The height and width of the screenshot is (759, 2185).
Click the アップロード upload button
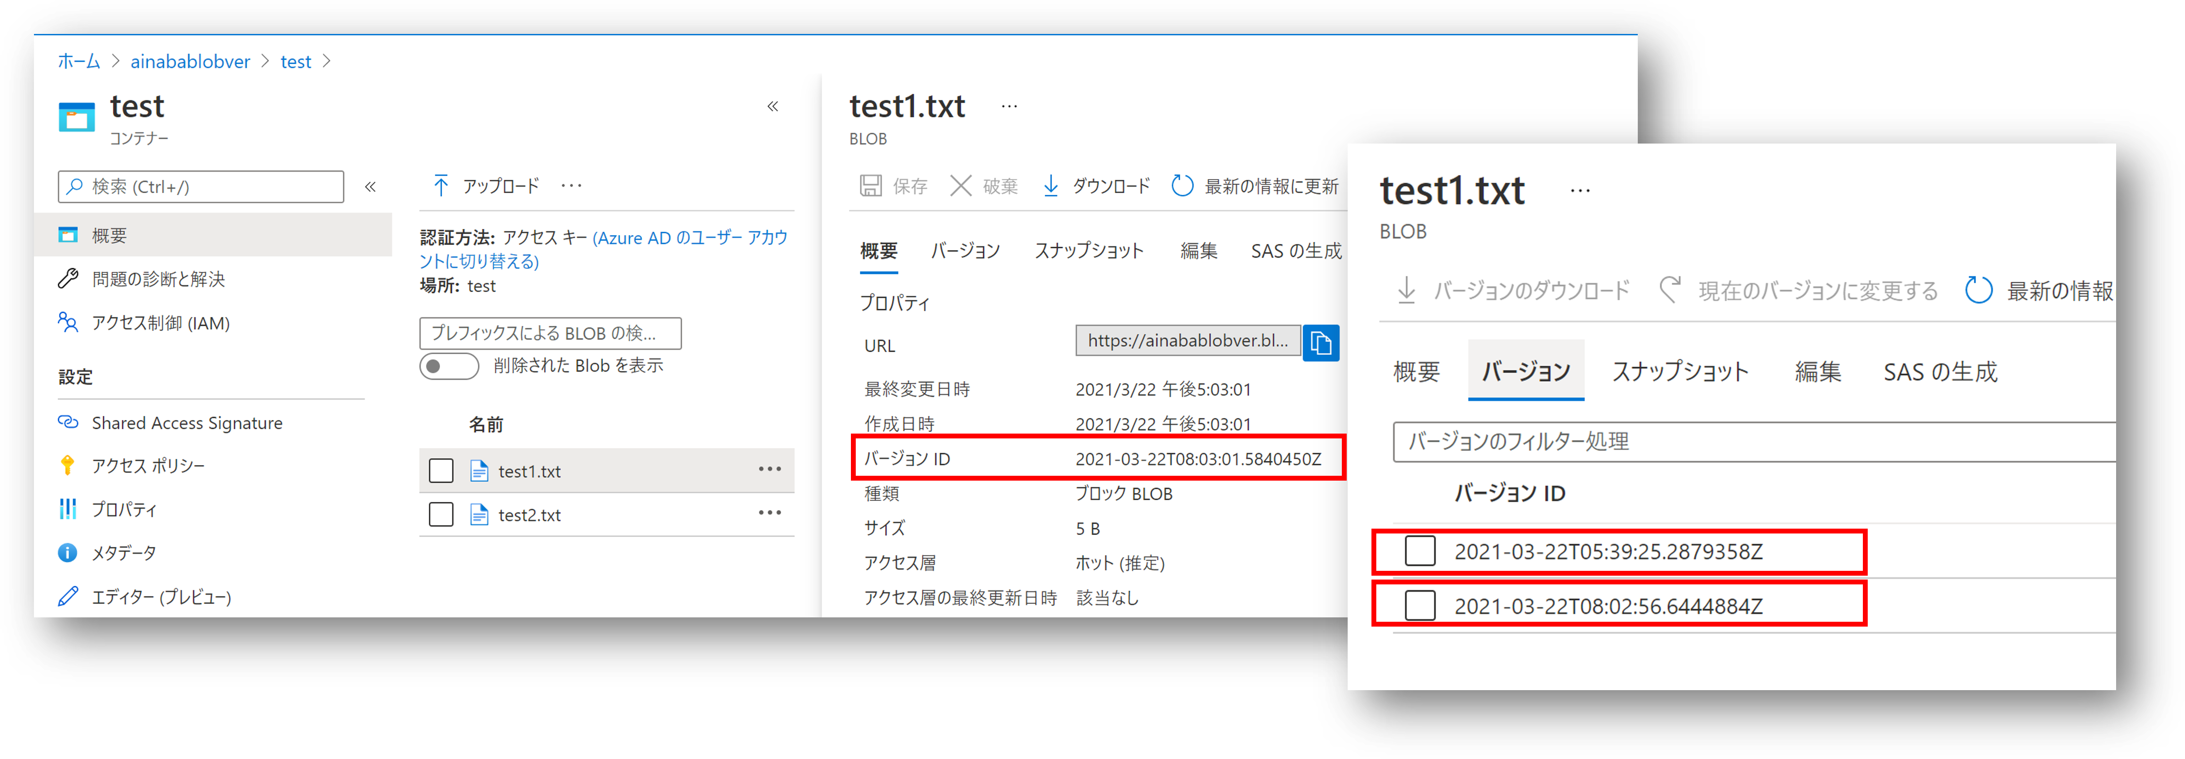point(486,185)
